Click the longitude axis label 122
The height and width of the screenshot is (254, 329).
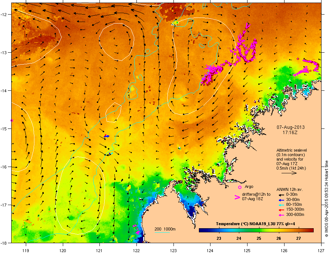(x=136, y=250)
